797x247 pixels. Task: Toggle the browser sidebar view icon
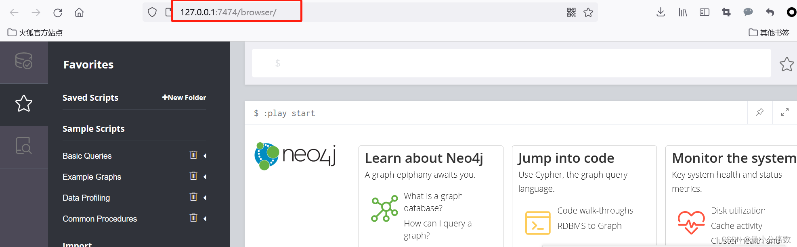[x=705, y=12]
